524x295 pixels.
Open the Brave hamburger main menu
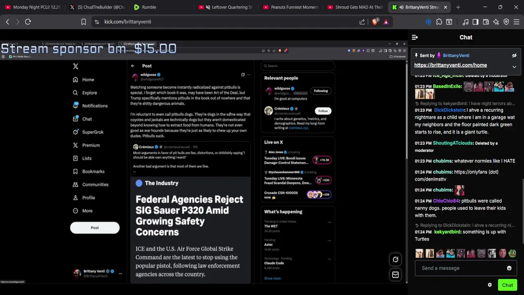pos(517,22)
